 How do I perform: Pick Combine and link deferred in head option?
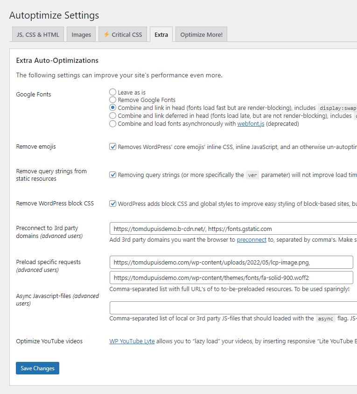click(112, 115)
